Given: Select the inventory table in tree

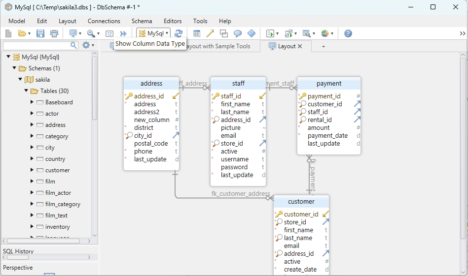Looking at the screenshot, I should tap(57, 227).
